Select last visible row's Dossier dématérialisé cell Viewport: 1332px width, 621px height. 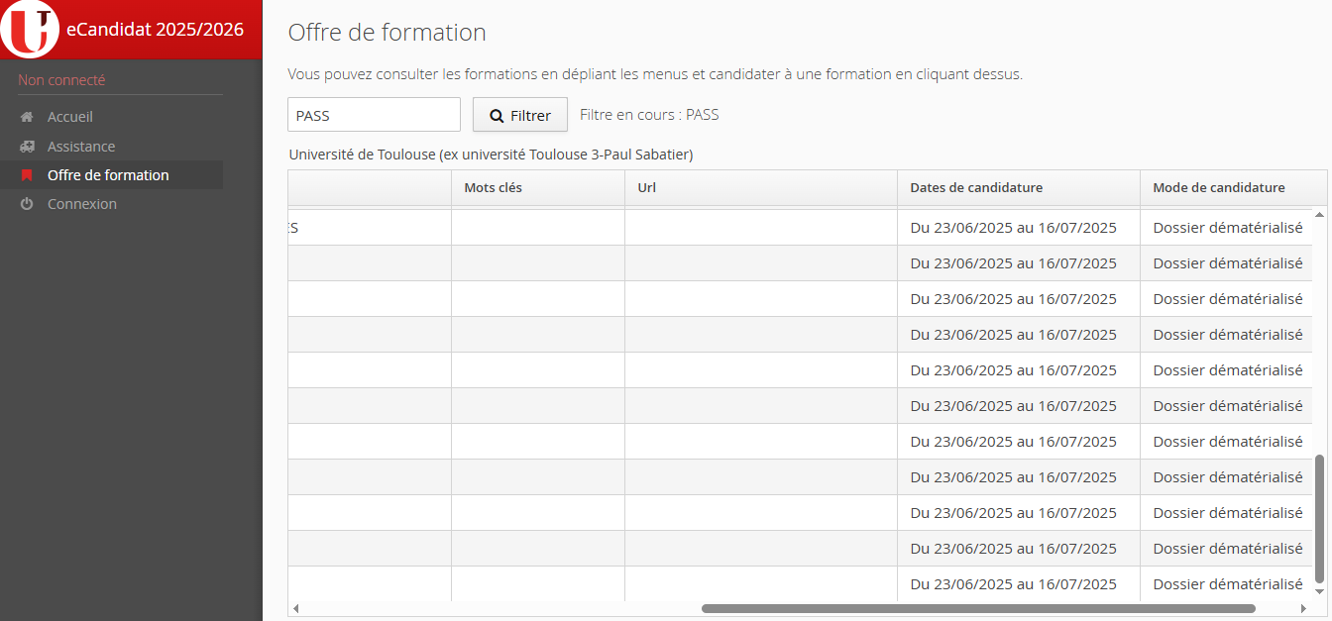1227,584
